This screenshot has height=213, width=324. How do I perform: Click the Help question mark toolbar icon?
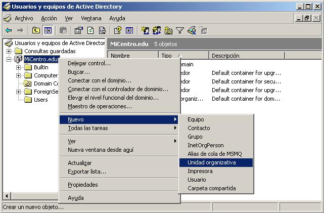(118, 30)
